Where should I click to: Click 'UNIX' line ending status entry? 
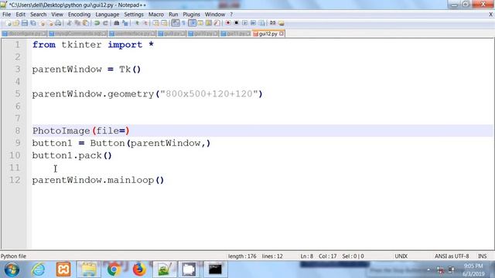(x=401, y=256)
